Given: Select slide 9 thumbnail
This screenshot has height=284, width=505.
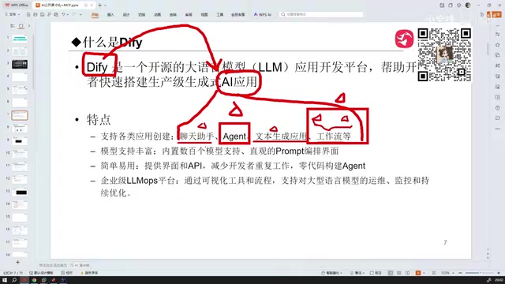Looking at the screenshot, I should pos(20,140).
